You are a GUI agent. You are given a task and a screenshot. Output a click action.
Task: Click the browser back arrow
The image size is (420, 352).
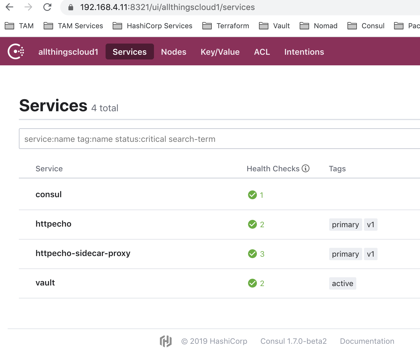[9, 7]
